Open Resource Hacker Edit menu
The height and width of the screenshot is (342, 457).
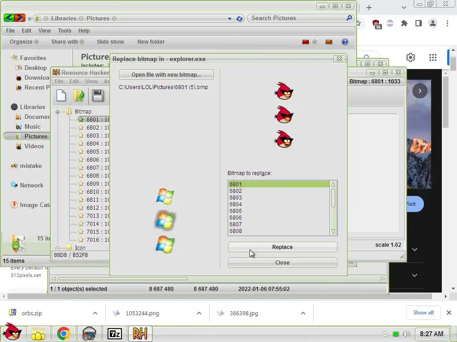click(x=74, y=81)
